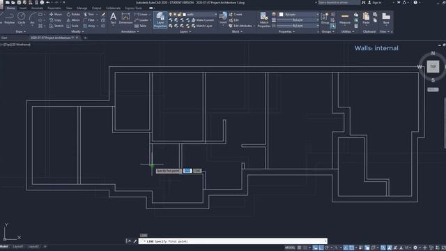Click the Scale tool
The image size is (446, 251).
[72, 26]
